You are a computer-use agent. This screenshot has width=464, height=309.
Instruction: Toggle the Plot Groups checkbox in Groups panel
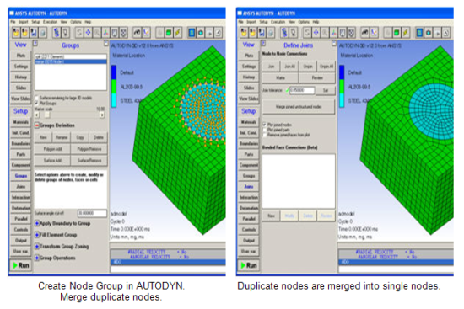36,103
